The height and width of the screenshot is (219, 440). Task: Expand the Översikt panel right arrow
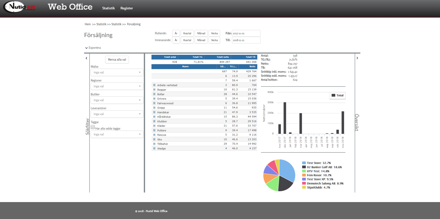(x=357, y=58)
